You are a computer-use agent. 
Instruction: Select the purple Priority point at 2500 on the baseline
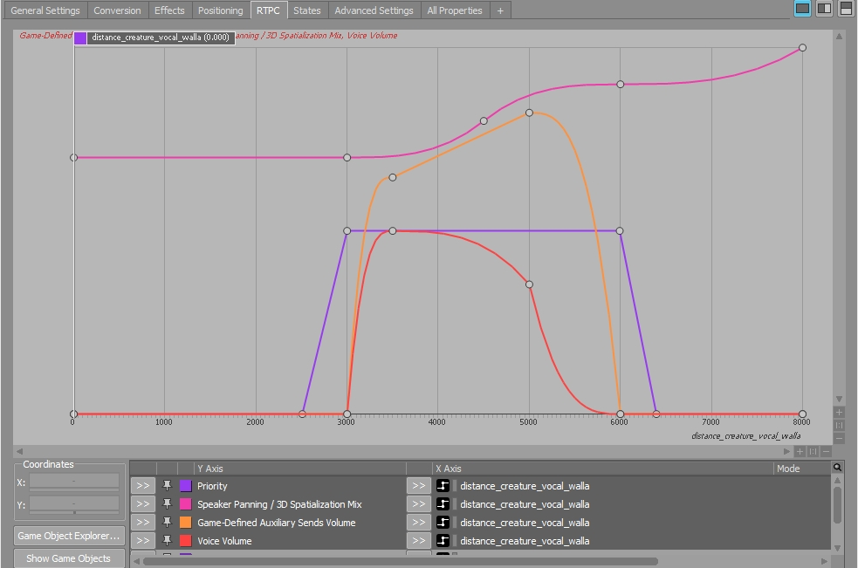(302, 414)
